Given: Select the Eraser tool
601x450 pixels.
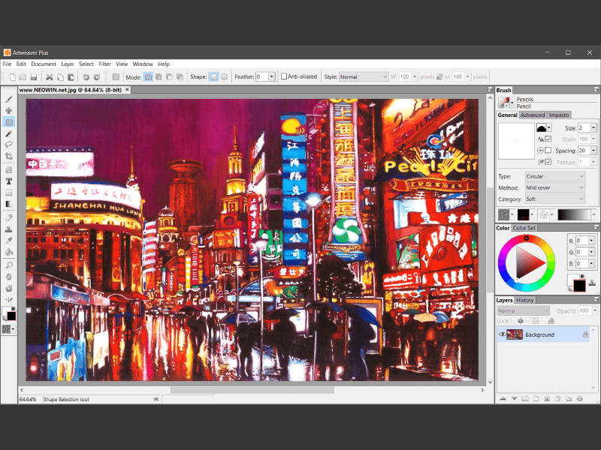Looking at the screenshot, I should pos(9,217).
